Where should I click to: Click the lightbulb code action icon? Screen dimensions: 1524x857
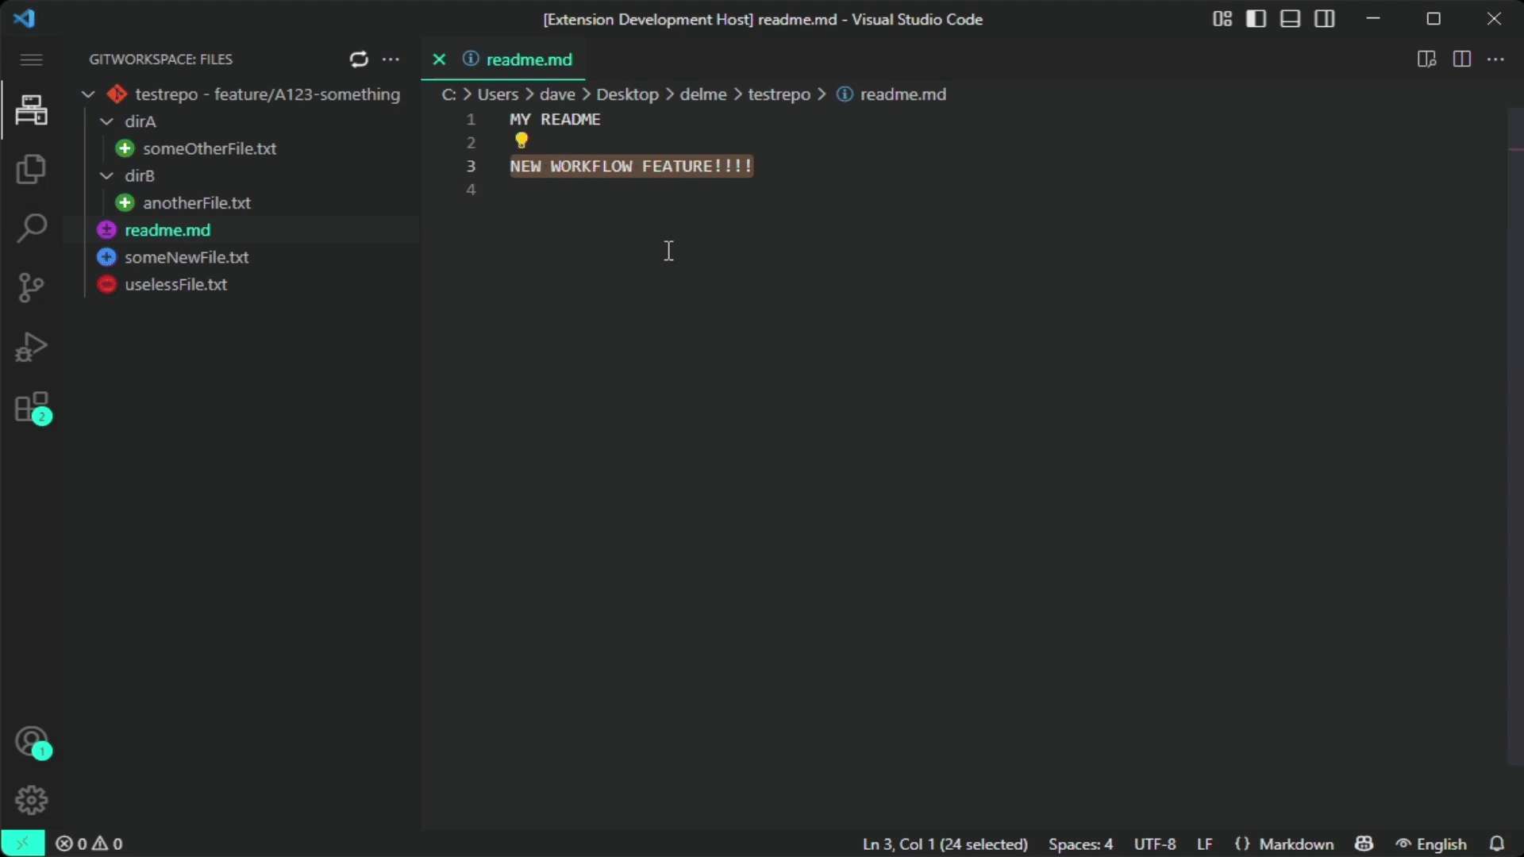coord(521,141)
